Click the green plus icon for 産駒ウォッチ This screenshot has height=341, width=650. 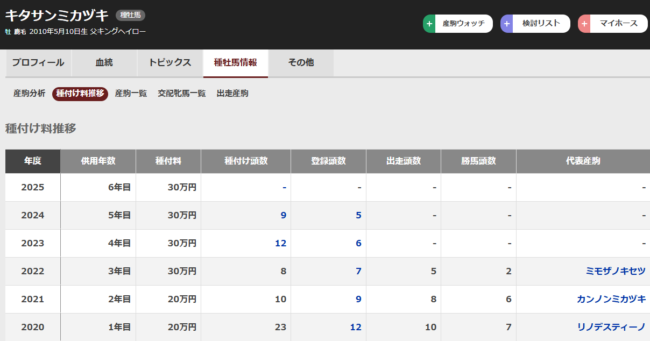pos(429,24)
